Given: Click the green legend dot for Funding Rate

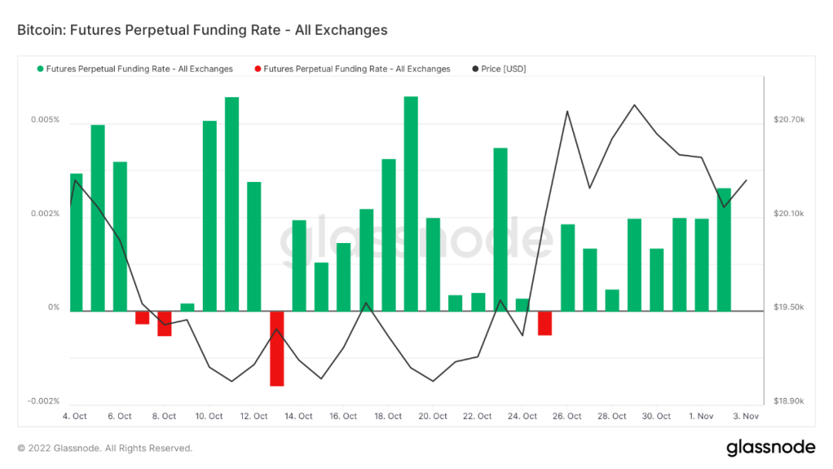Looking at the screenshot, I should (x=40, y=69).
